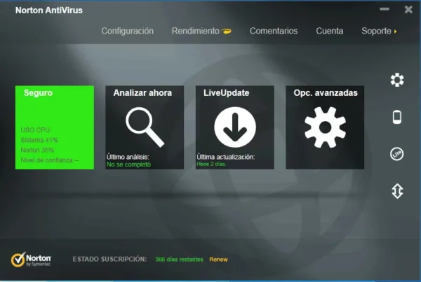The image size is (421, 282).
Task: Click the Lite circle icon in sidebar
Action: click(x=397, y=154)
